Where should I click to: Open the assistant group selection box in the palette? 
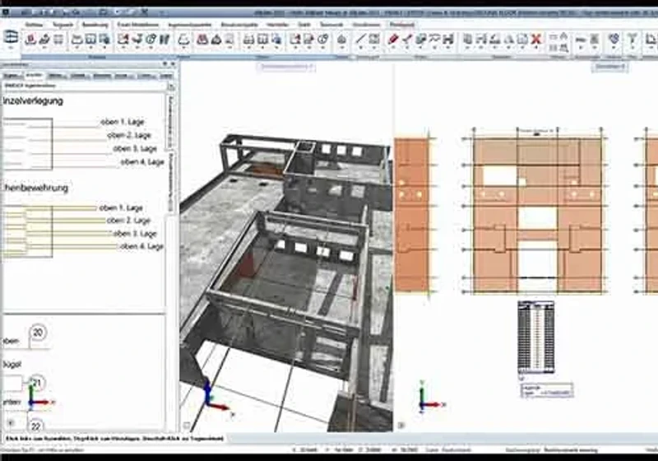coord(85,86)
